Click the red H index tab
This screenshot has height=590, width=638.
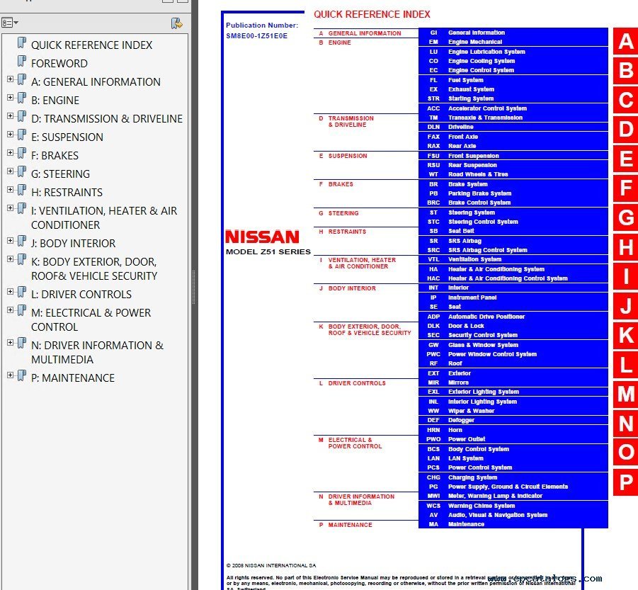tap(625, 247)
